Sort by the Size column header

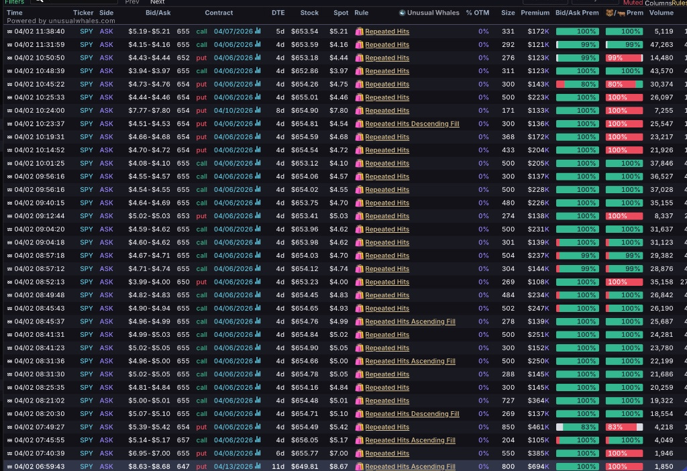click(x=509, y=13)
